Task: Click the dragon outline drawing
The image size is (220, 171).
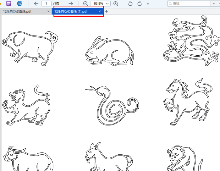Action: (x=192, y=41)
